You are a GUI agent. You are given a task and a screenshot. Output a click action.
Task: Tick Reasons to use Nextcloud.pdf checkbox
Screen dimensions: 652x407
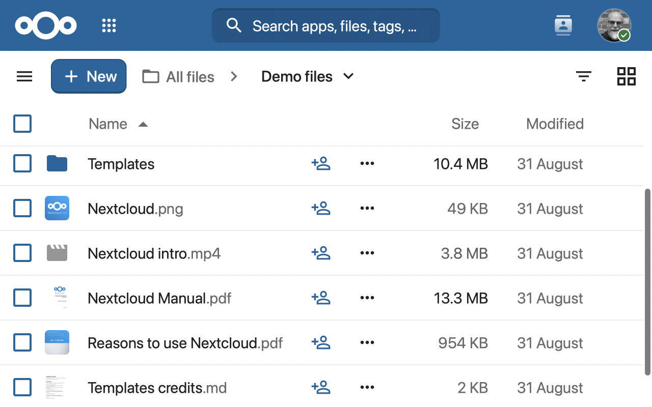pos(22,343)
